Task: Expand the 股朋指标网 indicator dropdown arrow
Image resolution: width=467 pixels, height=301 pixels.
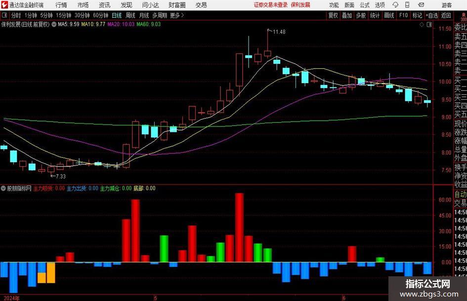Action: 3,188
